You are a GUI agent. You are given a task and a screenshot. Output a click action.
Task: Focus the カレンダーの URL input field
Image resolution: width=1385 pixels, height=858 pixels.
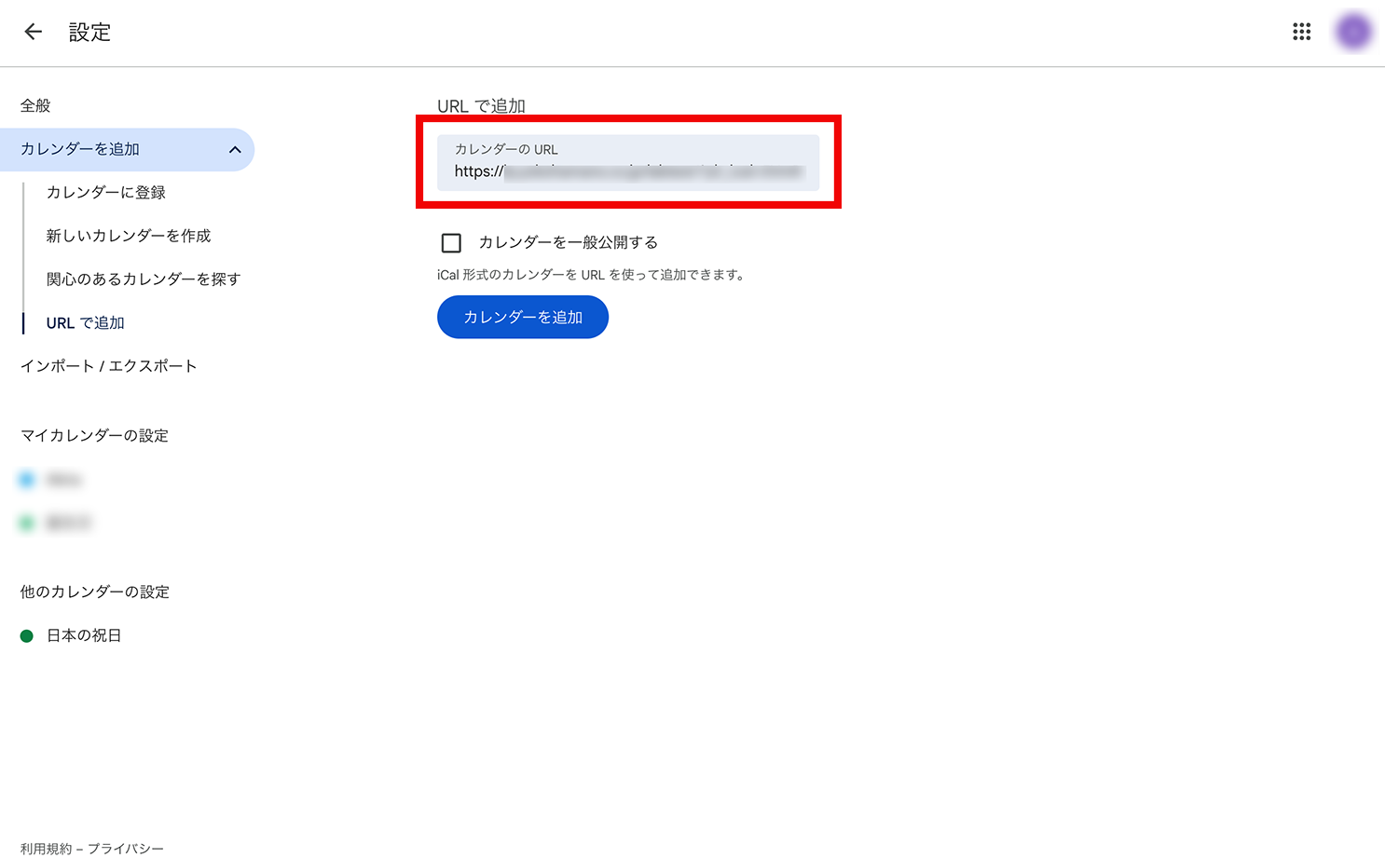click(x=628, y=163)
